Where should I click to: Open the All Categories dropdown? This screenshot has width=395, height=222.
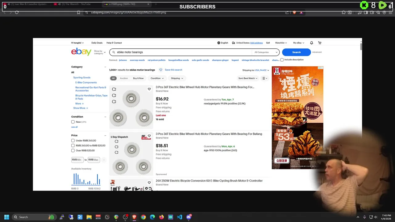point(266,52)
